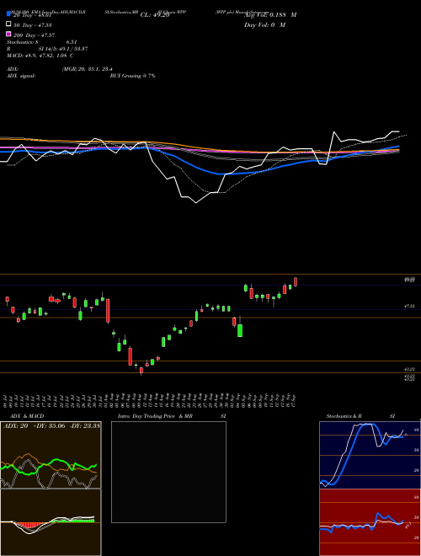Click the blue 20 Day EMA legend swatch
Screen dimensions: 421x556
8,14
